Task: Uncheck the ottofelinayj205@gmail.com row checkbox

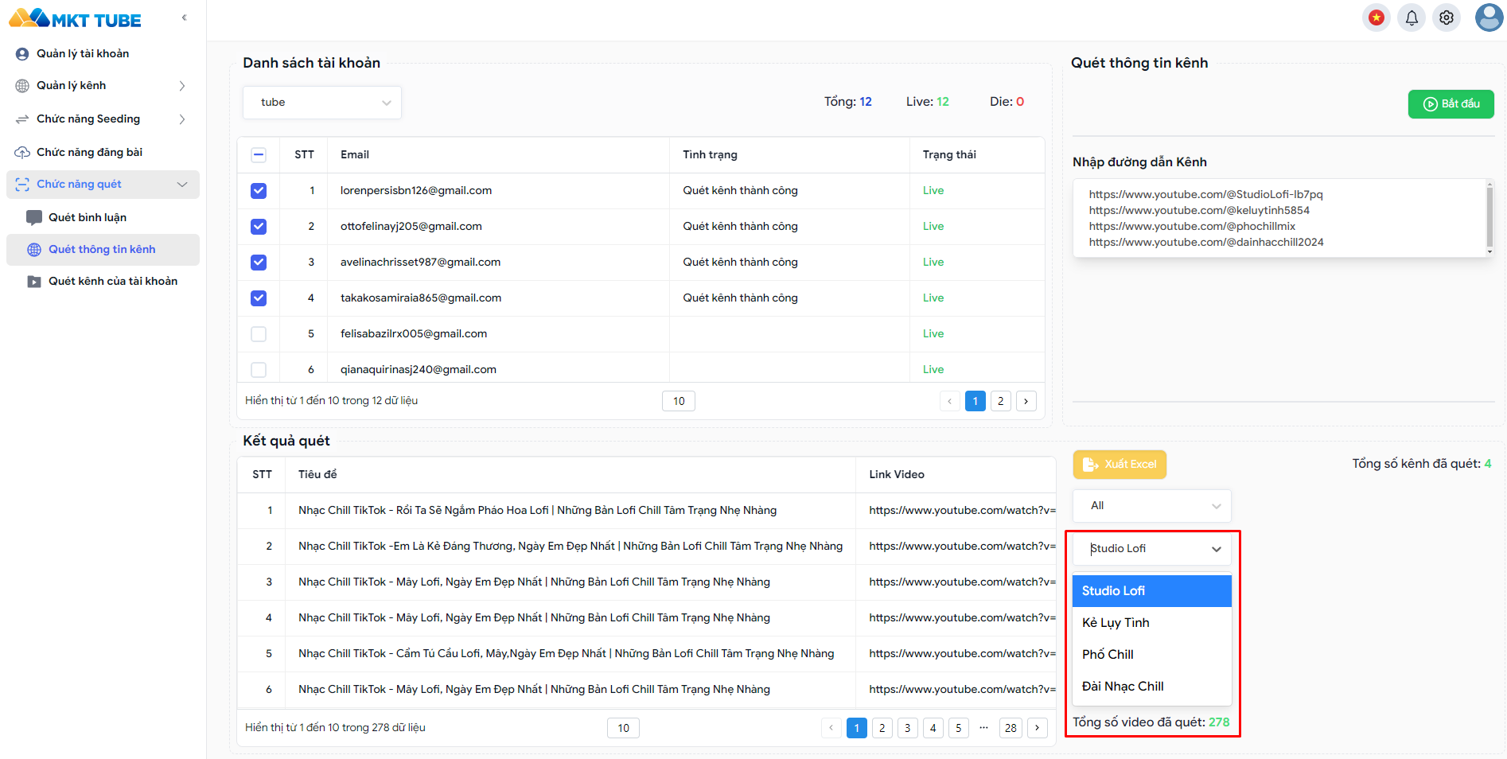Action: (259, 227)
